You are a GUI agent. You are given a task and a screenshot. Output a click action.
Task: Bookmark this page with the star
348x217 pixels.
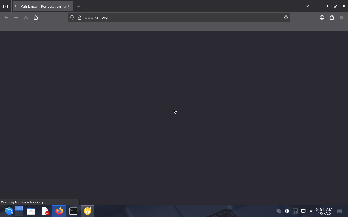(286, 17)
